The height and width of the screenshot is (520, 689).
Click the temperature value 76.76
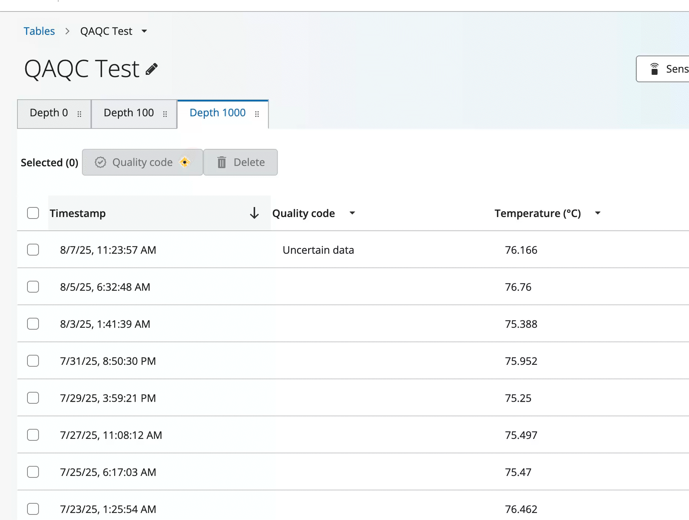(x=518, y=287)
